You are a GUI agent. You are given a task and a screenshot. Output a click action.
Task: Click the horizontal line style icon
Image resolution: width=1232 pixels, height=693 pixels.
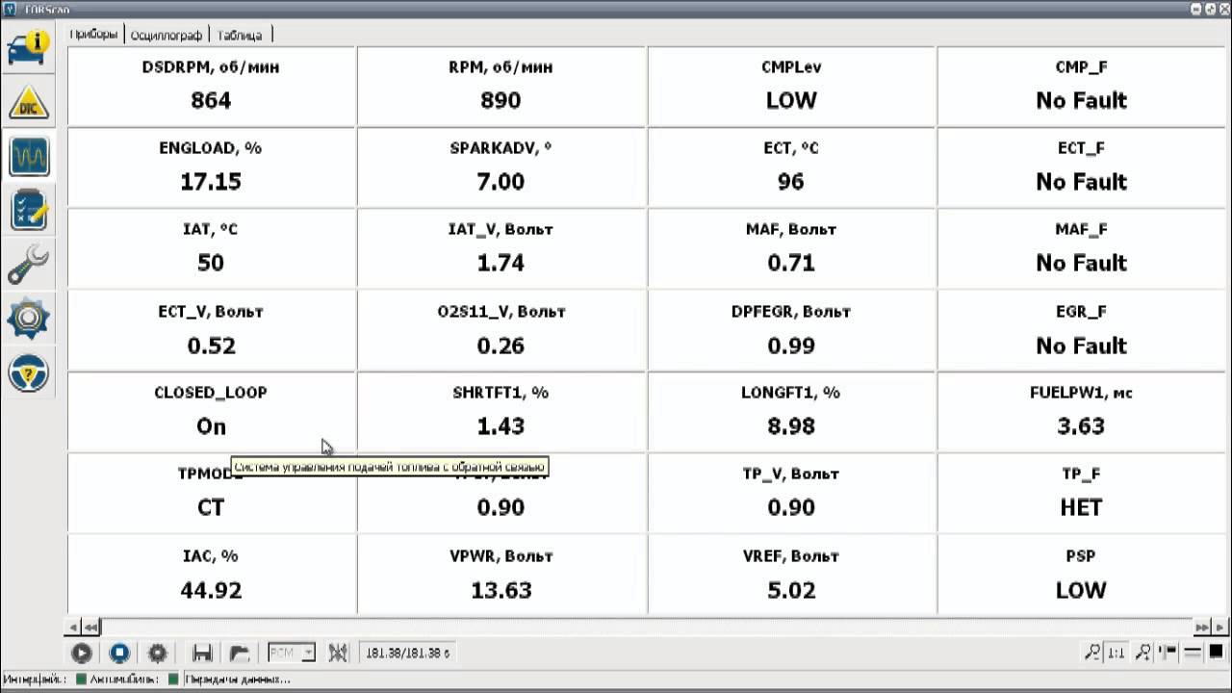coord(1192,653)
